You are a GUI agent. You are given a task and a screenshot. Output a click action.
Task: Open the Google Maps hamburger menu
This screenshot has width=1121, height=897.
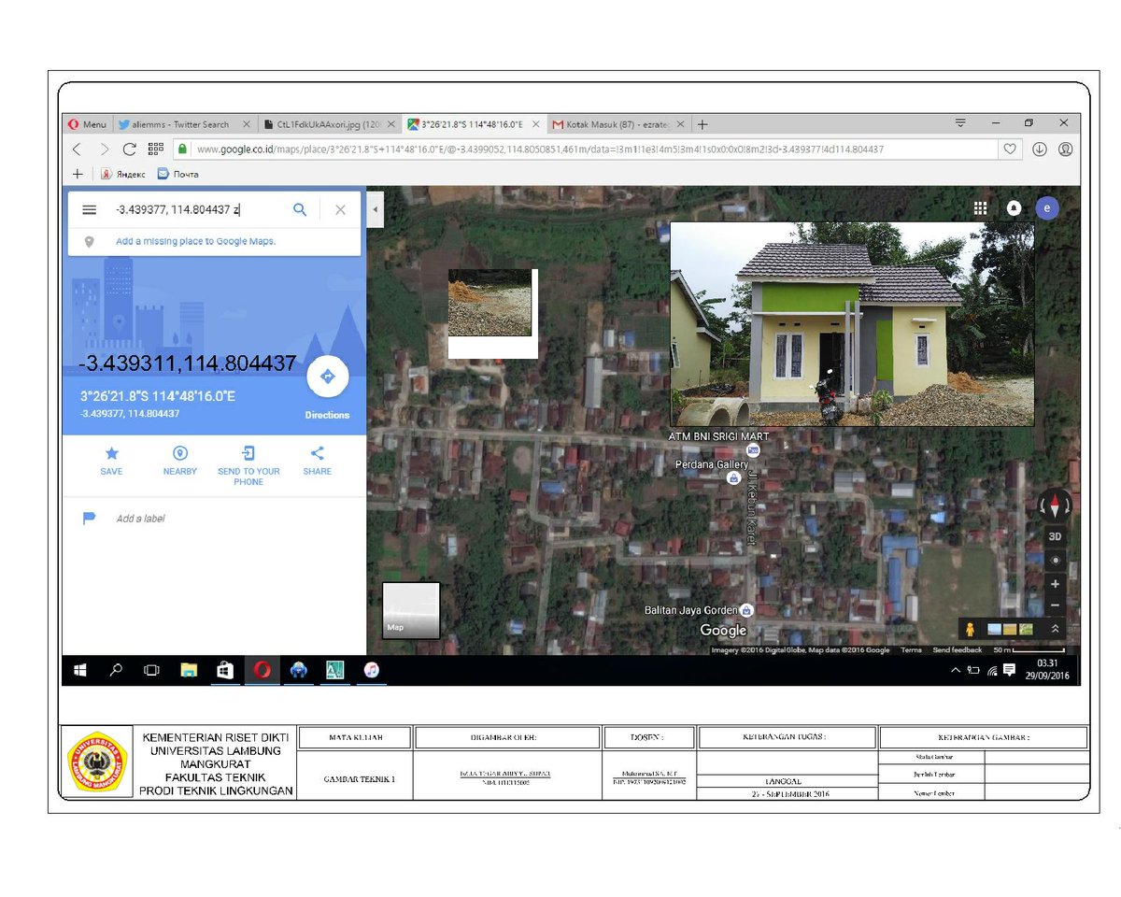coord(90,210)
